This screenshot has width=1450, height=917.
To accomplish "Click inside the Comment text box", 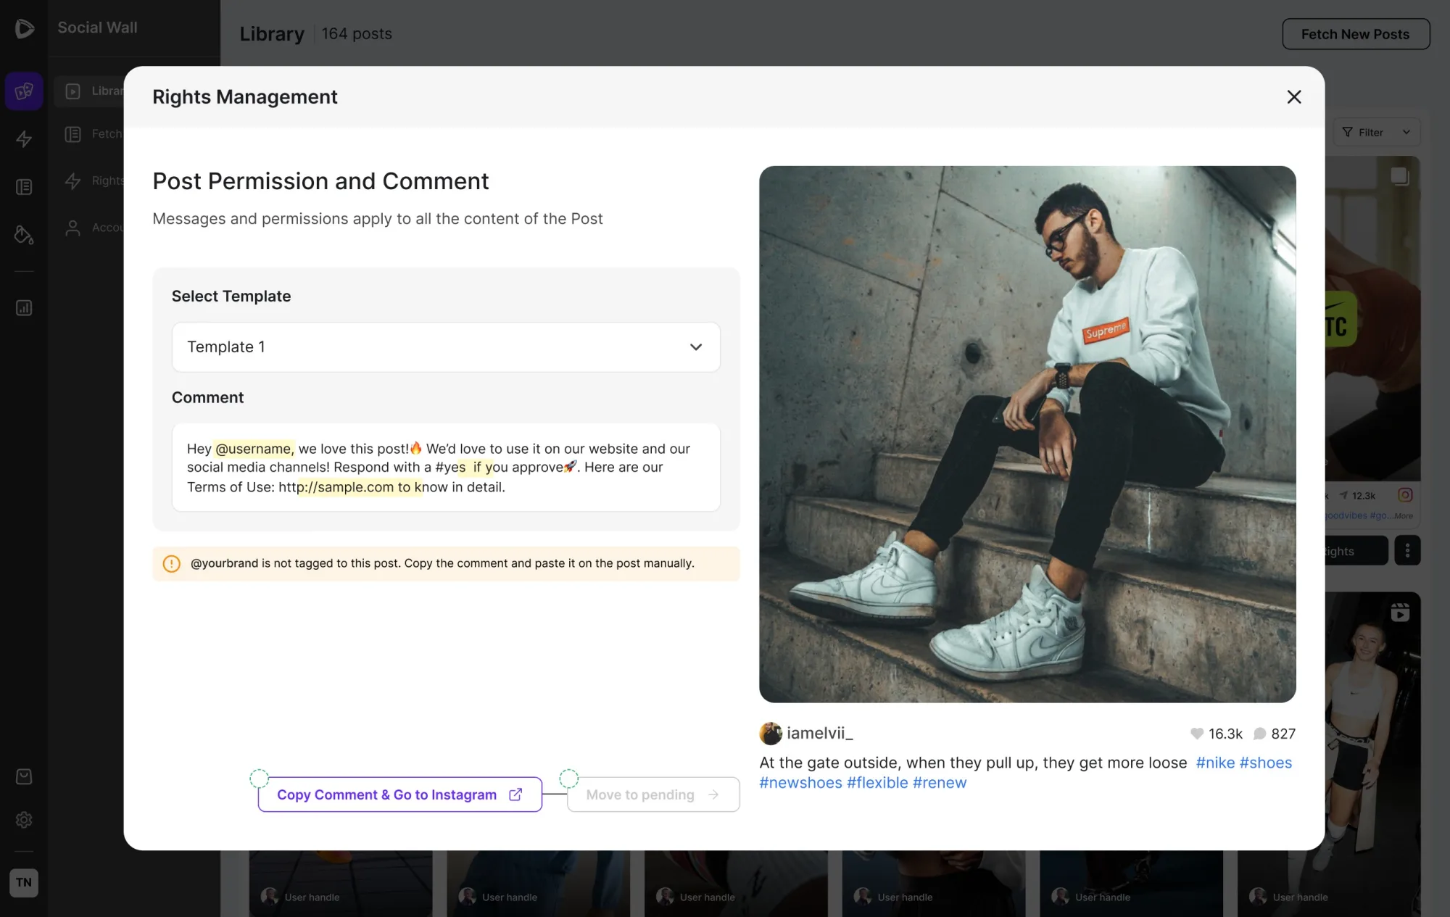I will click(446, 468).
